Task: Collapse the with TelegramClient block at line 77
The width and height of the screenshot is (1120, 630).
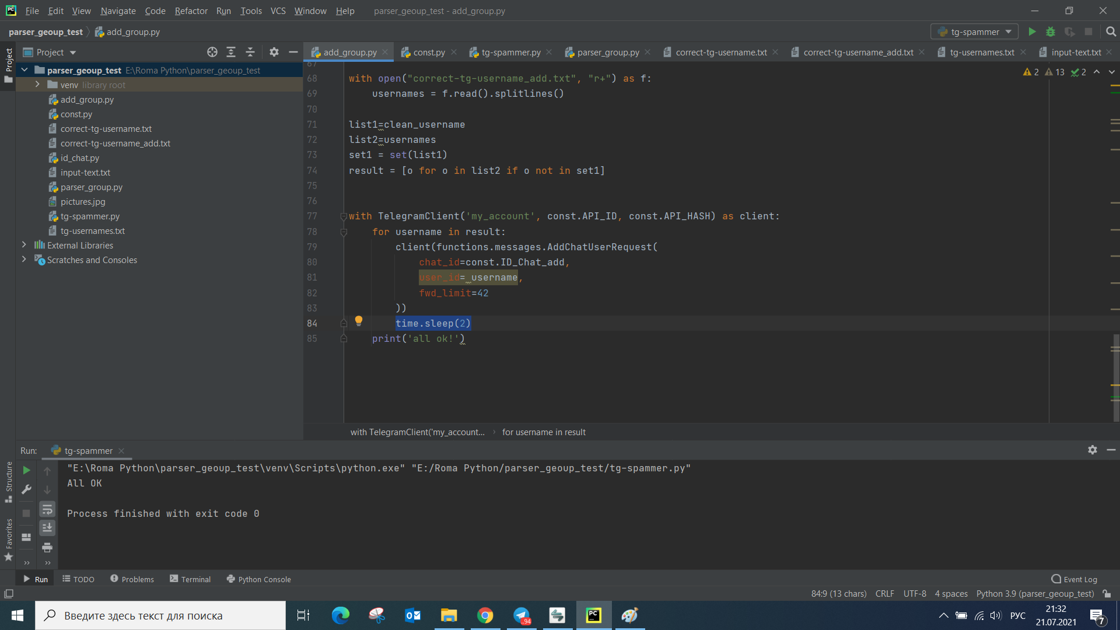Action: pos(344,216)
